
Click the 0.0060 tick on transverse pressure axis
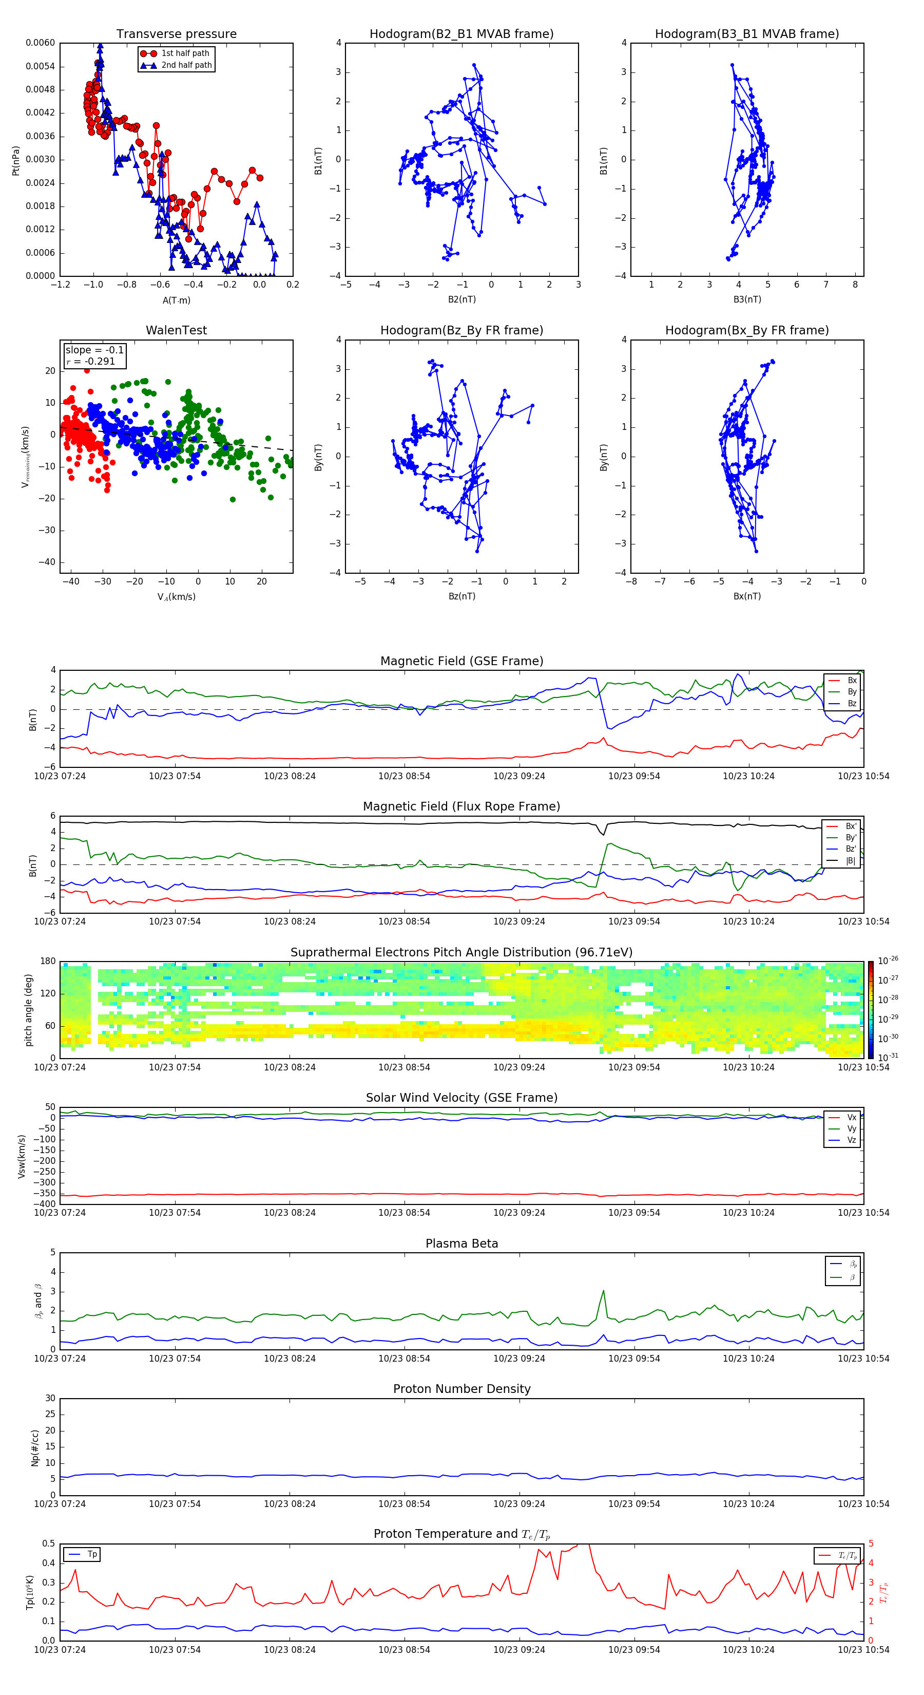[40, 43]
